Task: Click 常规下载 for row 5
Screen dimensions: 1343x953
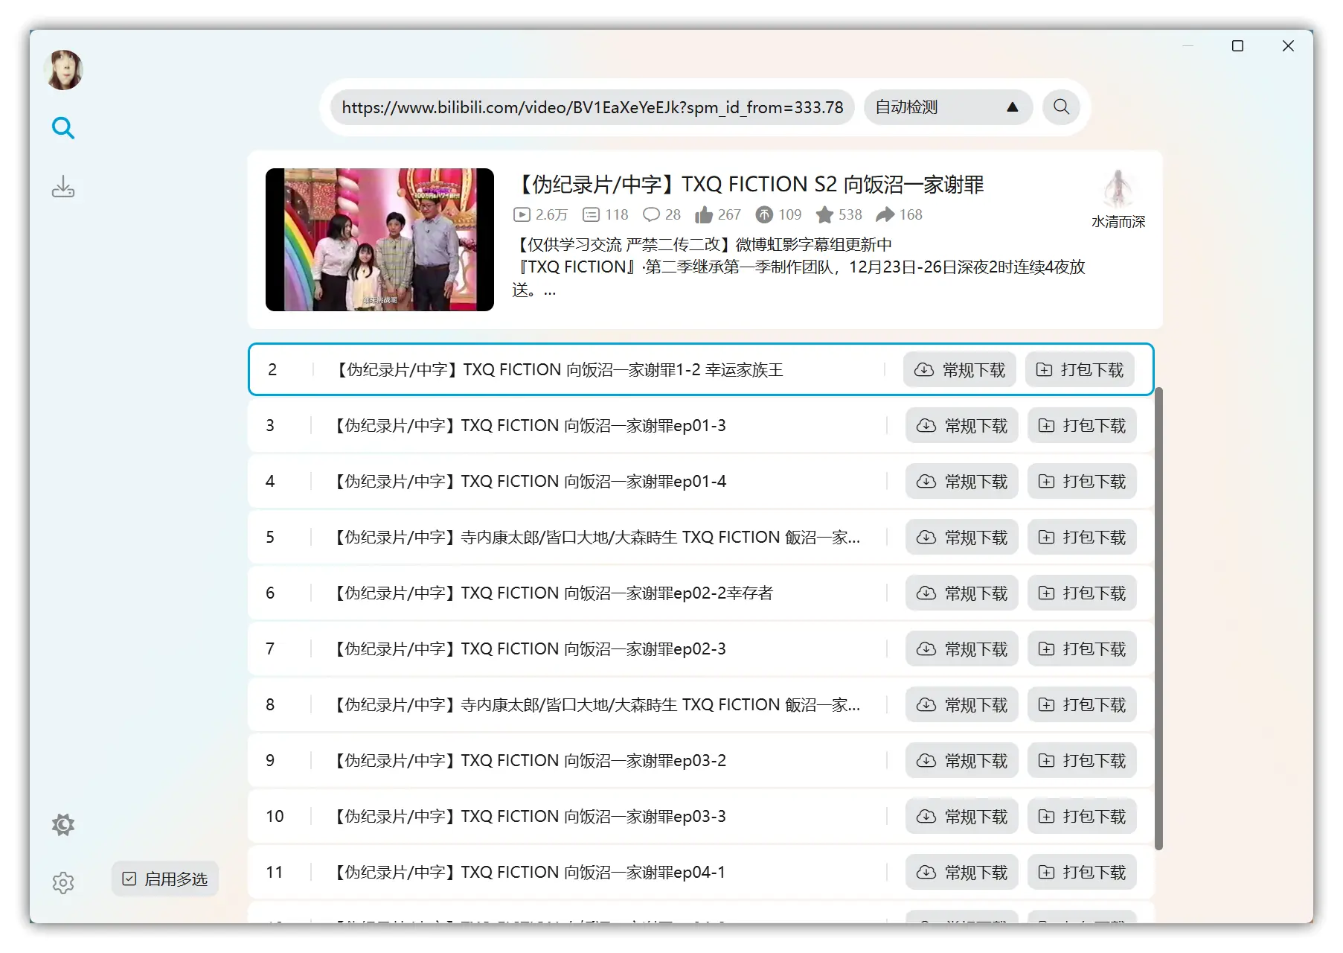Action: point(962,538)
